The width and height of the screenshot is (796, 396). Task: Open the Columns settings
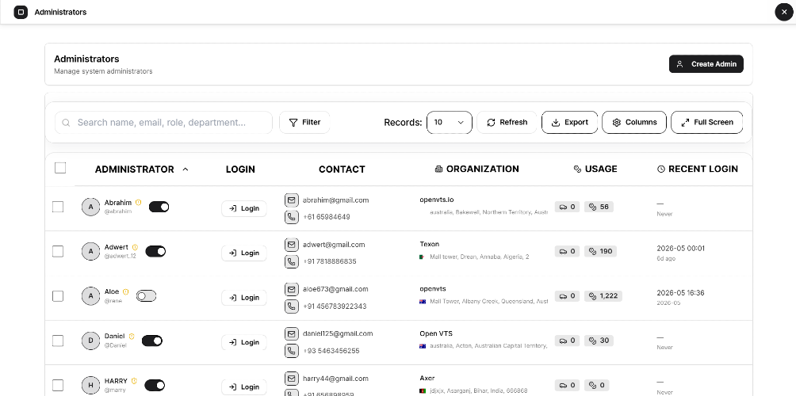pos(634,122)
